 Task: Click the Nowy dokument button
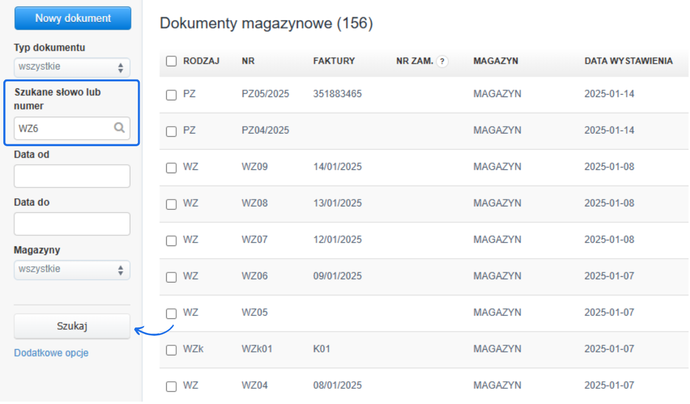[72, 18]
